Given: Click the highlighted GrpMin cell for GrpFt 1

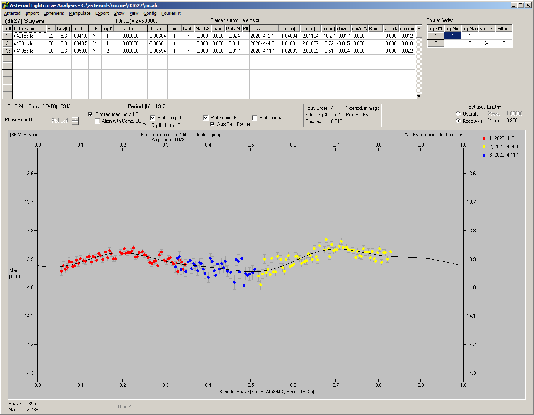Looking at the screenshot, I should 453,36.
